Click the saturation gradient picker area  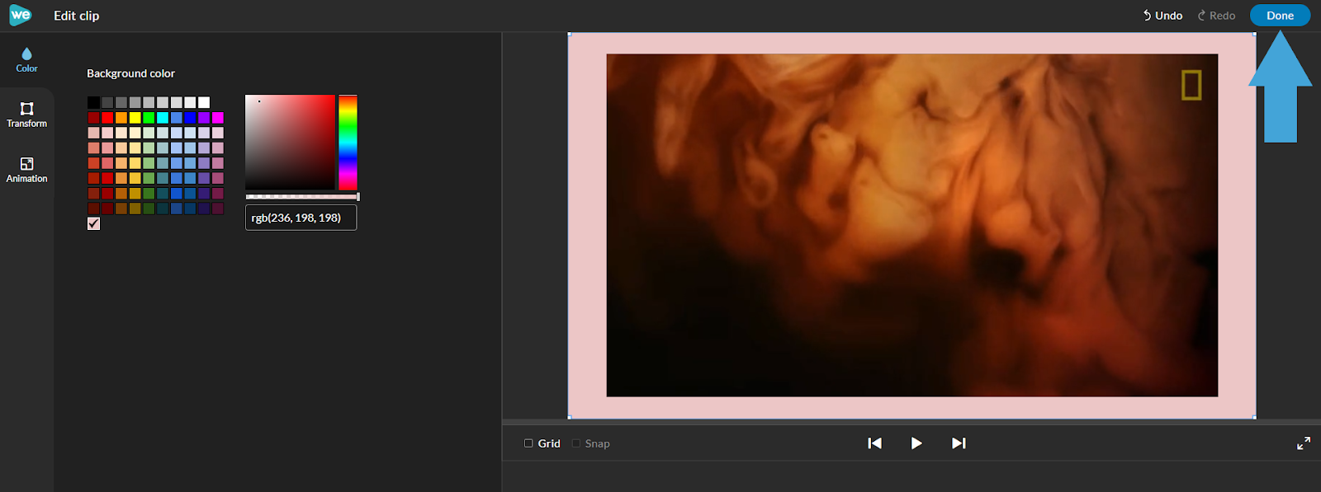(290, 143)
